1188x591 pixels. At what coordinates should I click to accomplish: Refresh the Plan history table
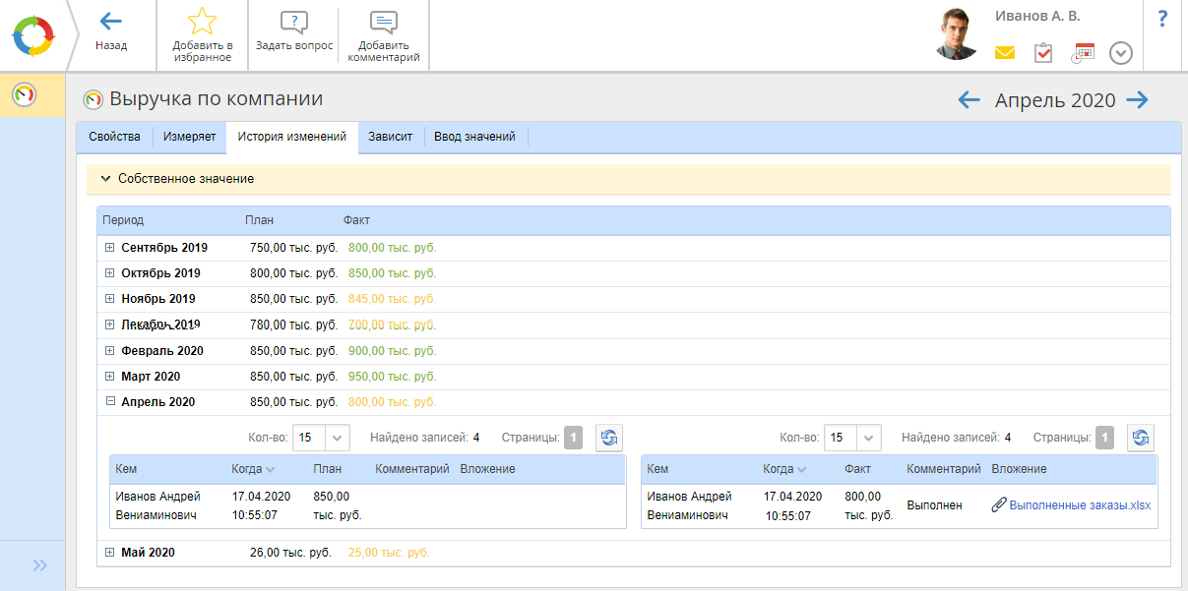point(609,438)
